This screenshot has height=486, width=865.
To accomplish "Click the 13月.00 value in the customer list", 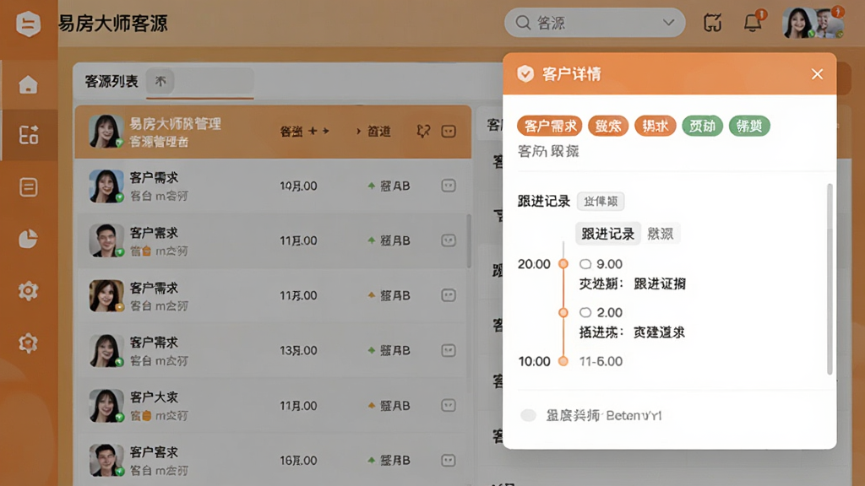I will (298, 350).
